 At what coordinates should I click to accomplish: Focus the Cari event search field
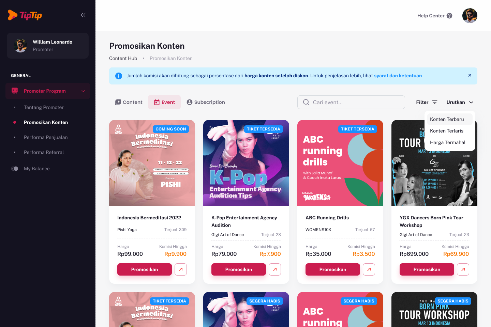pos(351,102)
